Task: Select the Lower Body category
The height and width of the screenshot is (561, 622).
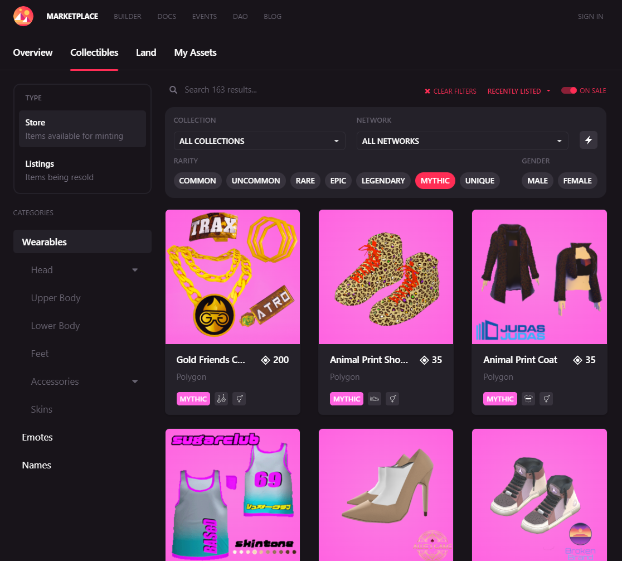Action: click(x=56, y=326)
